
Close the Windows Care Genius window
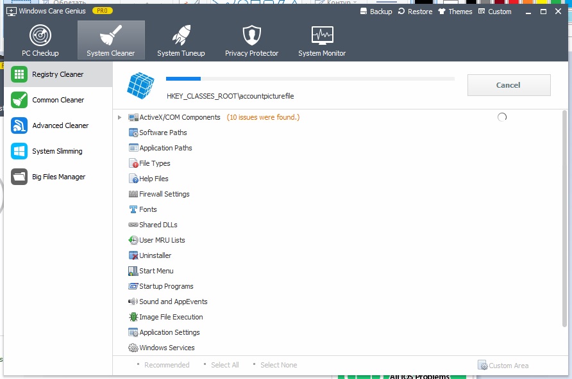558,12
